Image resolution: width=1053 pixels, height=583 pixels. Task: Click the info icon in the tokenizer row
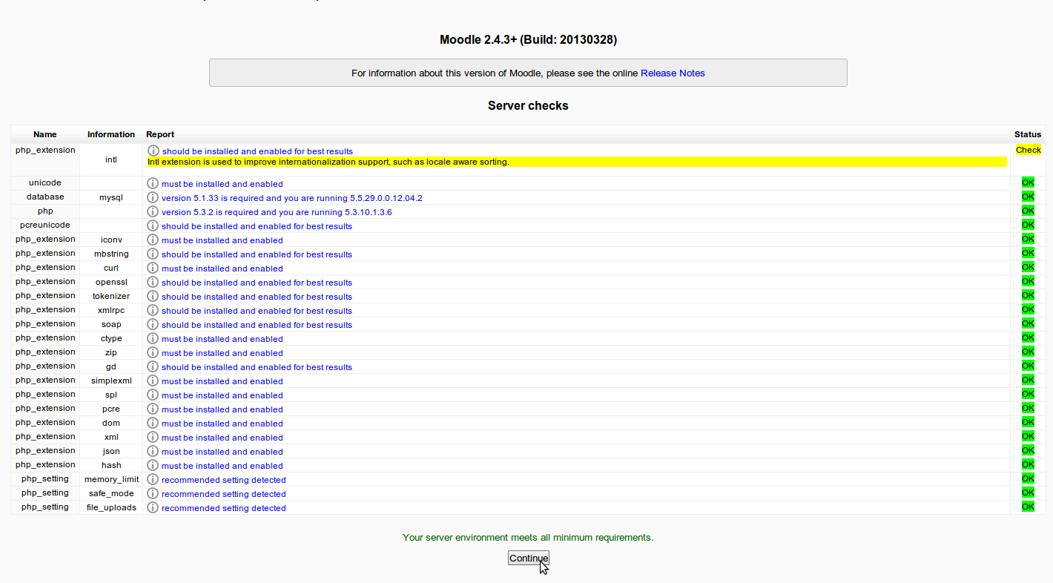coord(153,296)
